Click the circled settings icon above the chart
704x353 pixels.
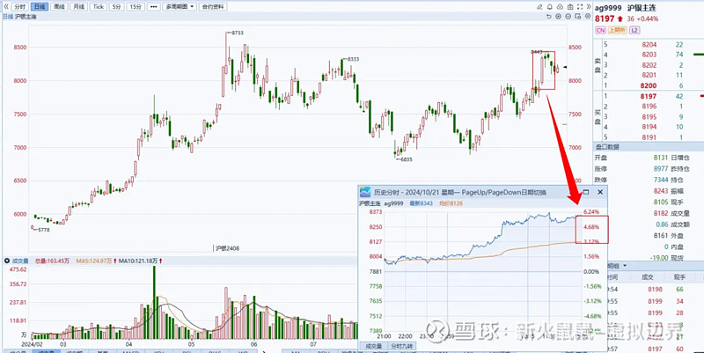(x=587, y=17)
